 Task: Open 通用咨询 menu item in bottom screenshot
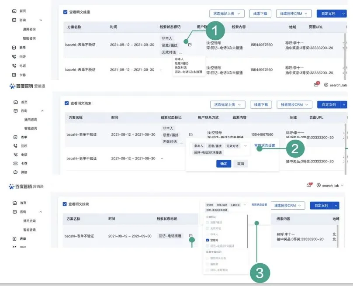point(30,221)
